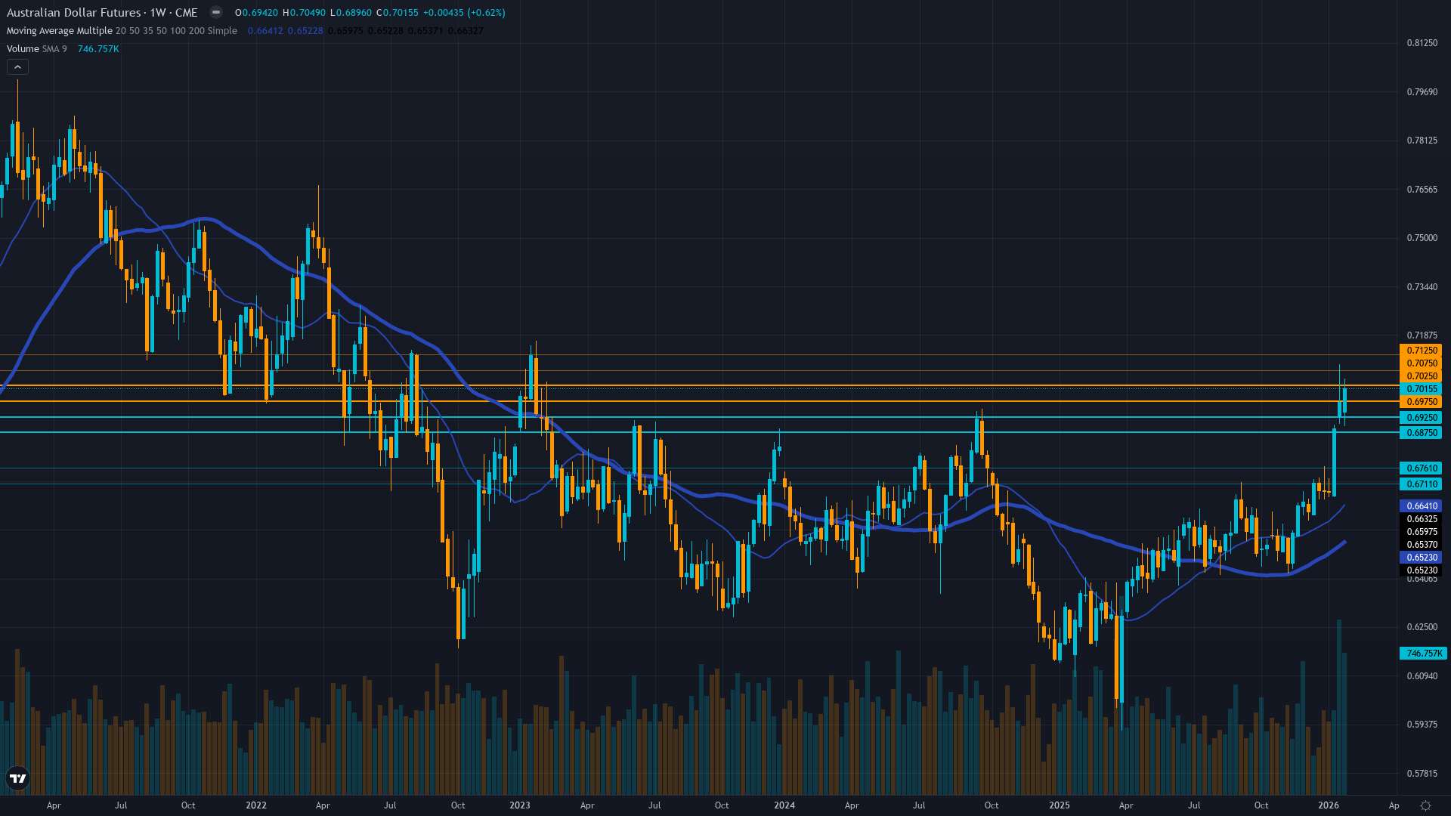1451x816 pixels.
Task: Select the thick orange horizontal line at 0.69750
Action: click(699, 401)
